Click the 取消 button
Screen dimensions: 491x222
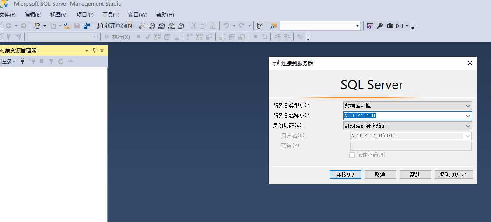click(x=380, y=174)
